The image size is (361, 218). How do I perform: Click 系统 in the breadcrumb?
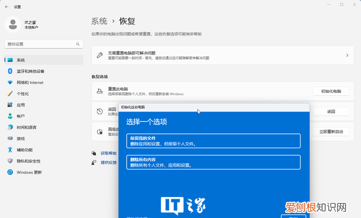tap(99, 21)
